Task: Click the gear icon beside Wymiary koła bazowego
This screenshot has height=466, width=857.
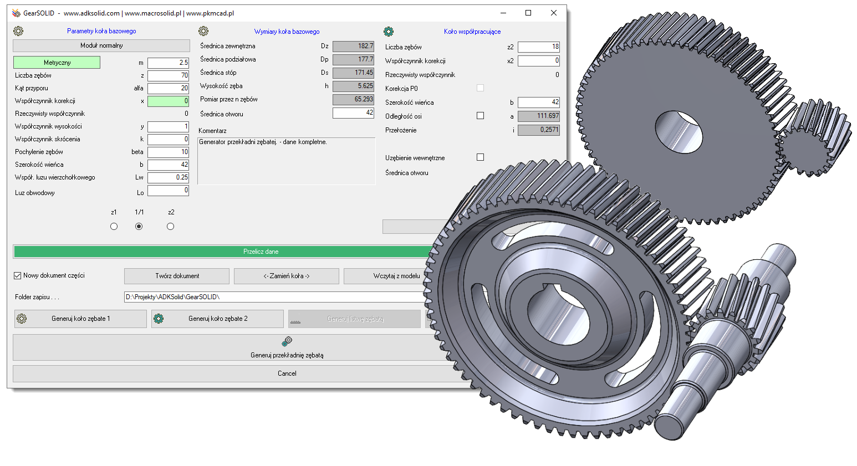Action: click(203, 31)
